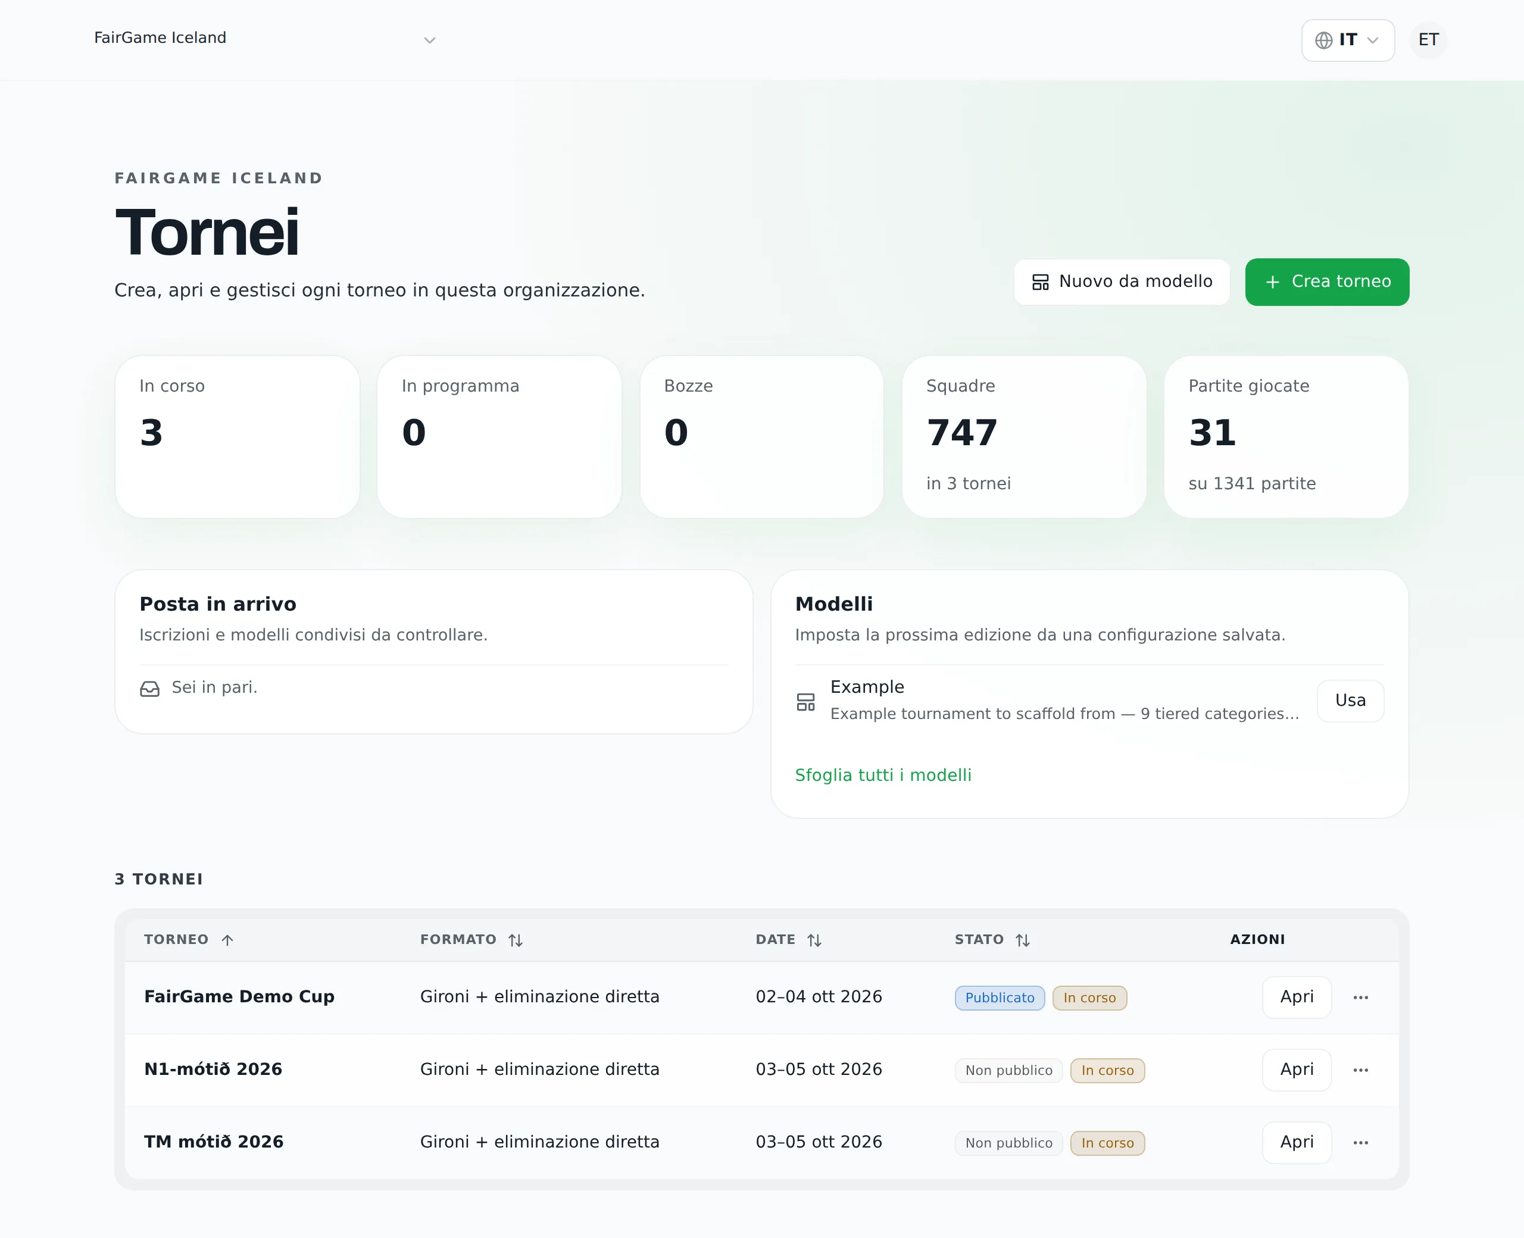The height and width of the screenshot is (1238, 1524).
Task: Click the Partite giocate stat card
Action: [1286, 436]
